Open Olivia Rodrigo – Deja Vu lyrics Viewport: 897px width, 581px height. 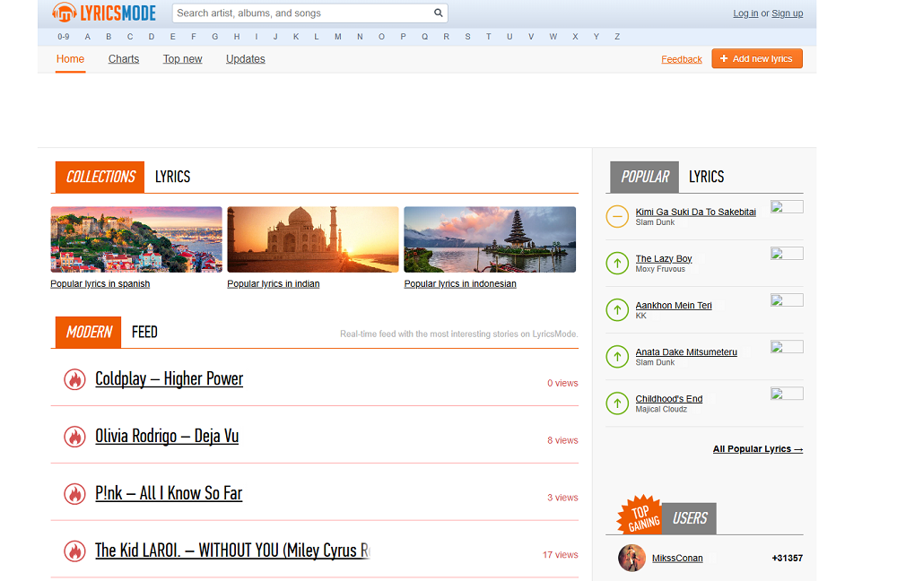167,436
